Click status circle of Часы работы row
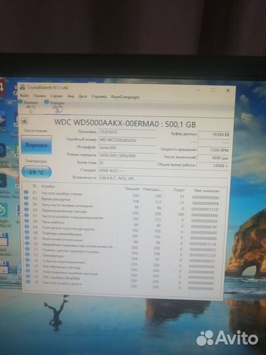The height and width of the screenshot is (355, 266). (27, 221)
